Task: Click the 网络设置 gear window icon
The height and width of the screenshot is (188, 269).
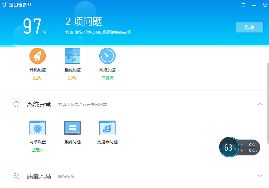Action: 38,128
